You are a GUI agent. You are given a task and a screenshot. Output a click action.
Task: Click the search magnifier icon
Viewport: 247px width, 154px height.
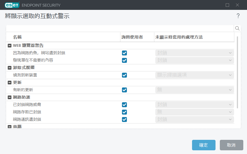[237, 28]
